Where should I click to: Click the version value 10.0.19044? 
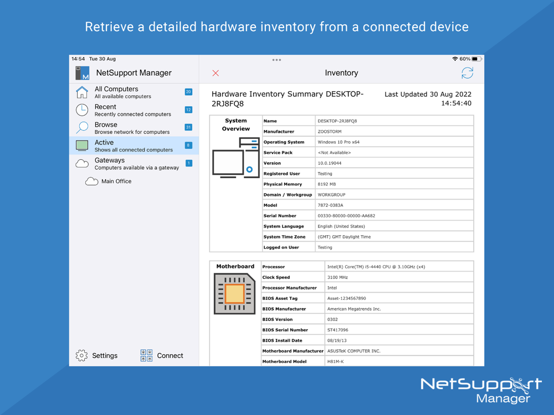tap(329, 163)
